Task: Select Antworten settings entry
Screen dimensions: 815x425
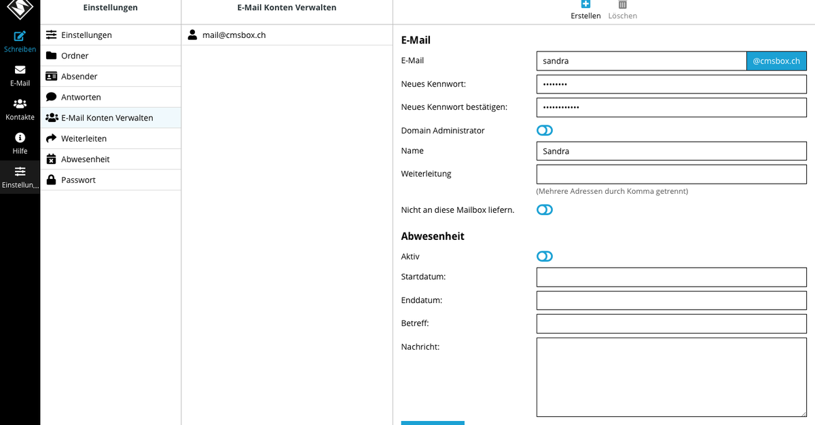Action: (x=111, y=97)
